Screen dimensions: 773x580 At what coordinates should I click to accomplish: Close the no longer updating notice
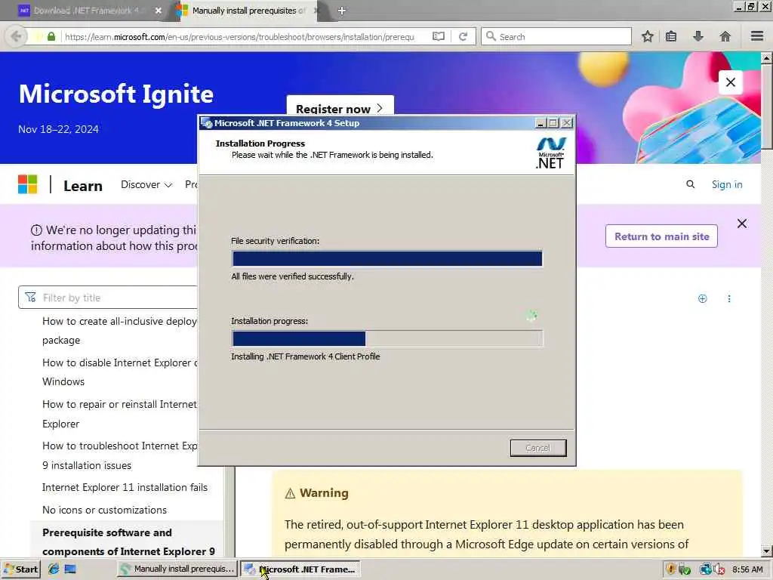[x=742, y=224]
